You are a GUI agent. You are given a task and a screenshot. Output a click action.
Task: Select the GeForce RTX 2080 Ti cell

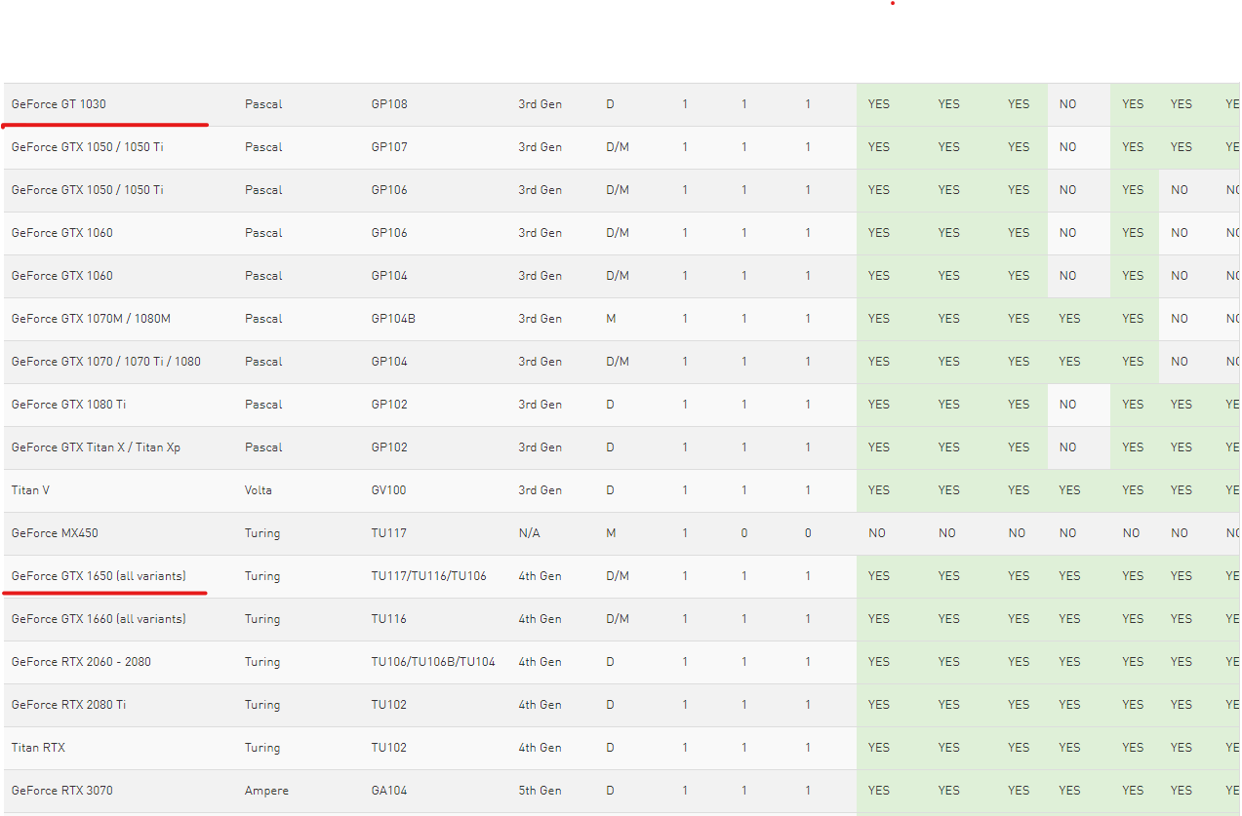[x=68, y=705]
